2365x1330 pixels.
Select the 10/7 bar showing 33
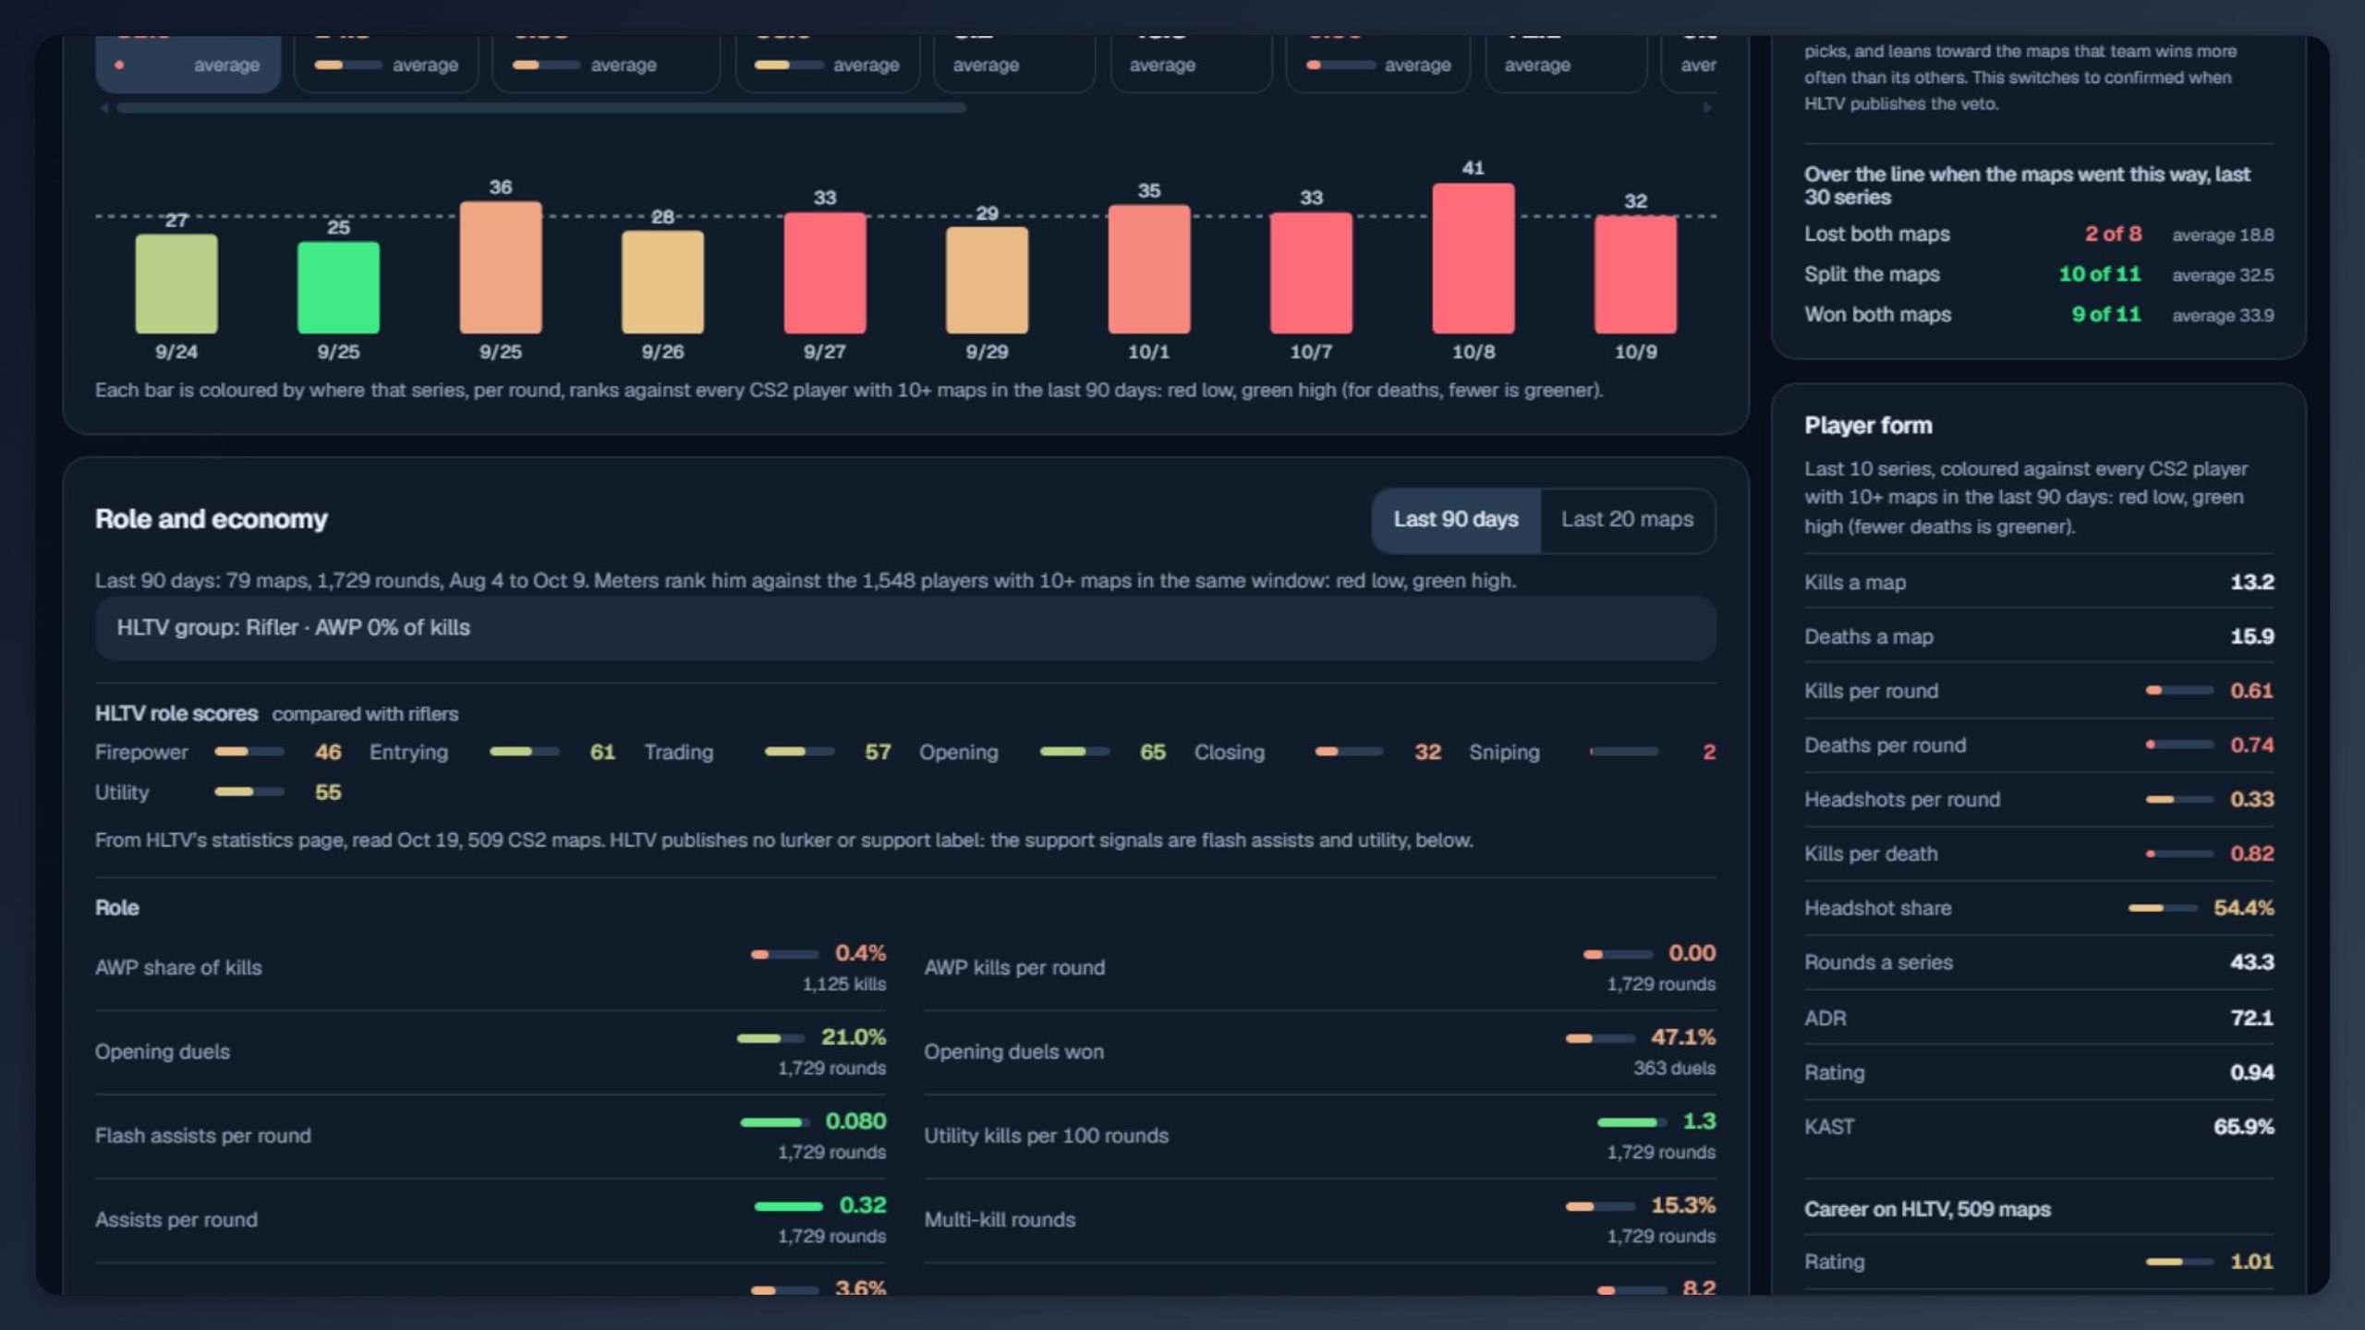[x=1311, y=272]
